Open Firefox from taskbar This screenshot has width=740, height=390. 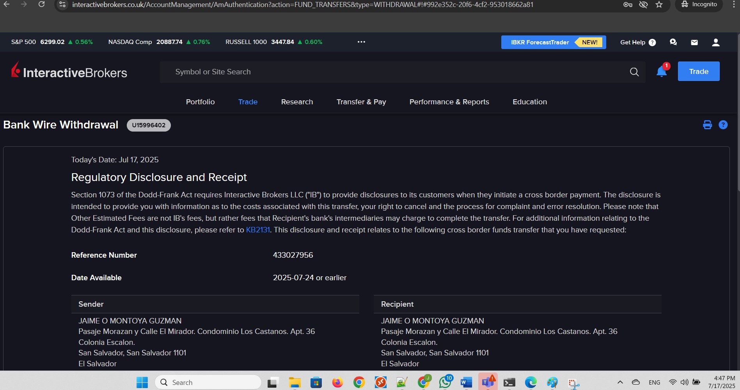click(337, 383)
